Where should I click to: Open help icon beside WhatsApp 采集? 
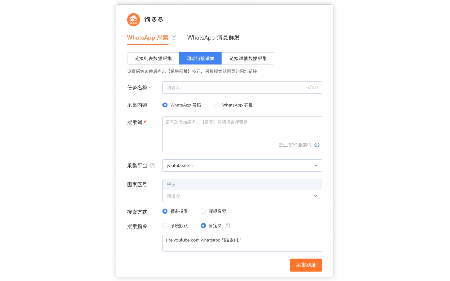174,38
